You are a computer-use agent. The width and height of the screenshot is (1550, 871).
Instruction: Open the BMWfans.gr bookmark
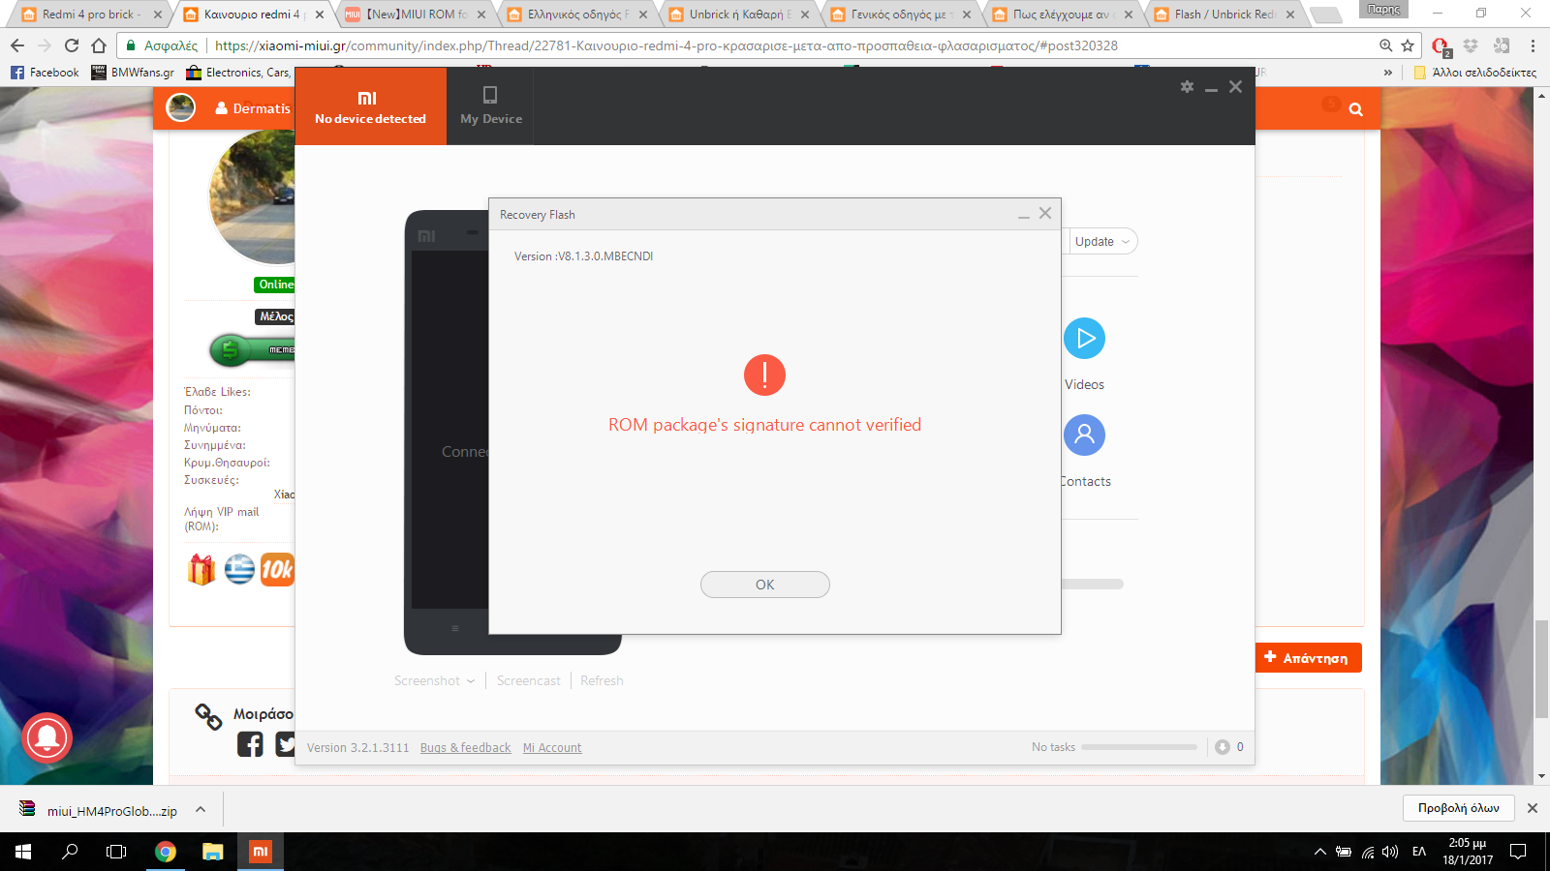point(133,73)
